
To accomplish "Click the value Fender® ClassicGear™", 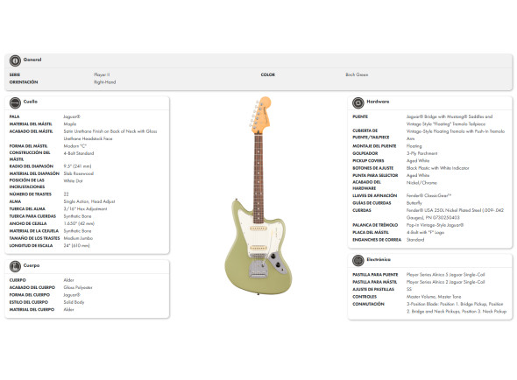I will click(429, 195).
